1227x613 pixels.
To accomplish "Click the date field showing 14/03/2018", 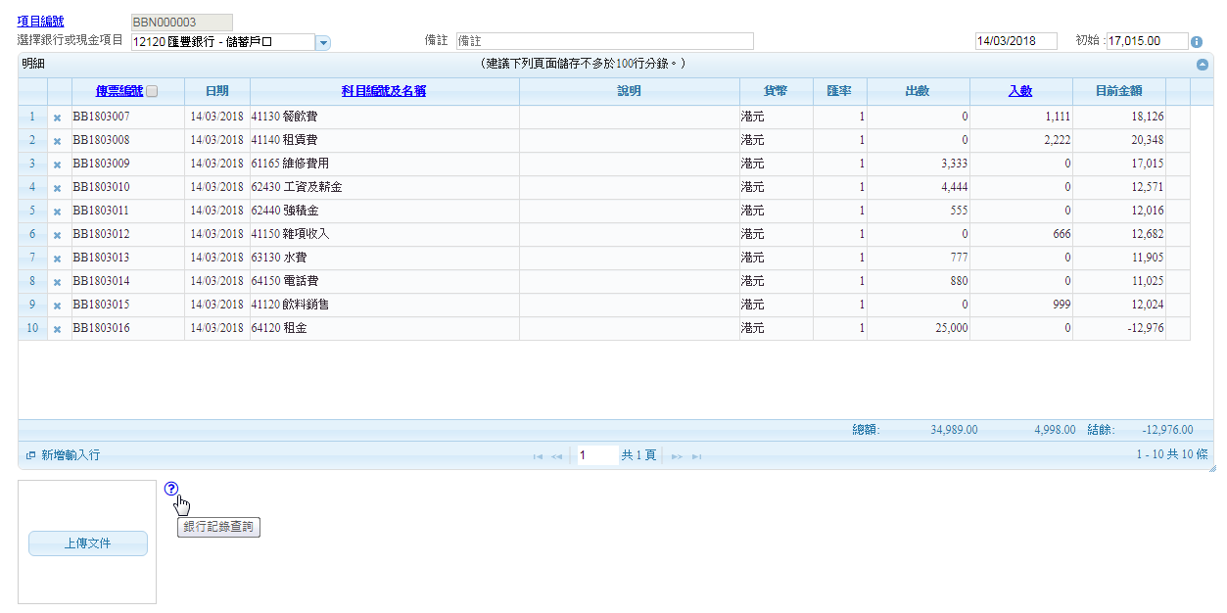I will point(1015,41).
